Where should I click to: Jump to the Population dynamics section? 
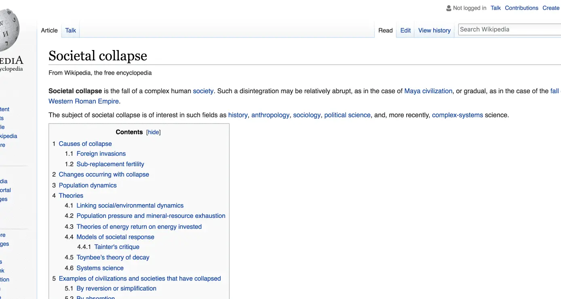(87, 185)
